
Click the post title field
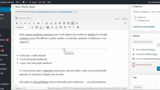click(x=71, y=7)
